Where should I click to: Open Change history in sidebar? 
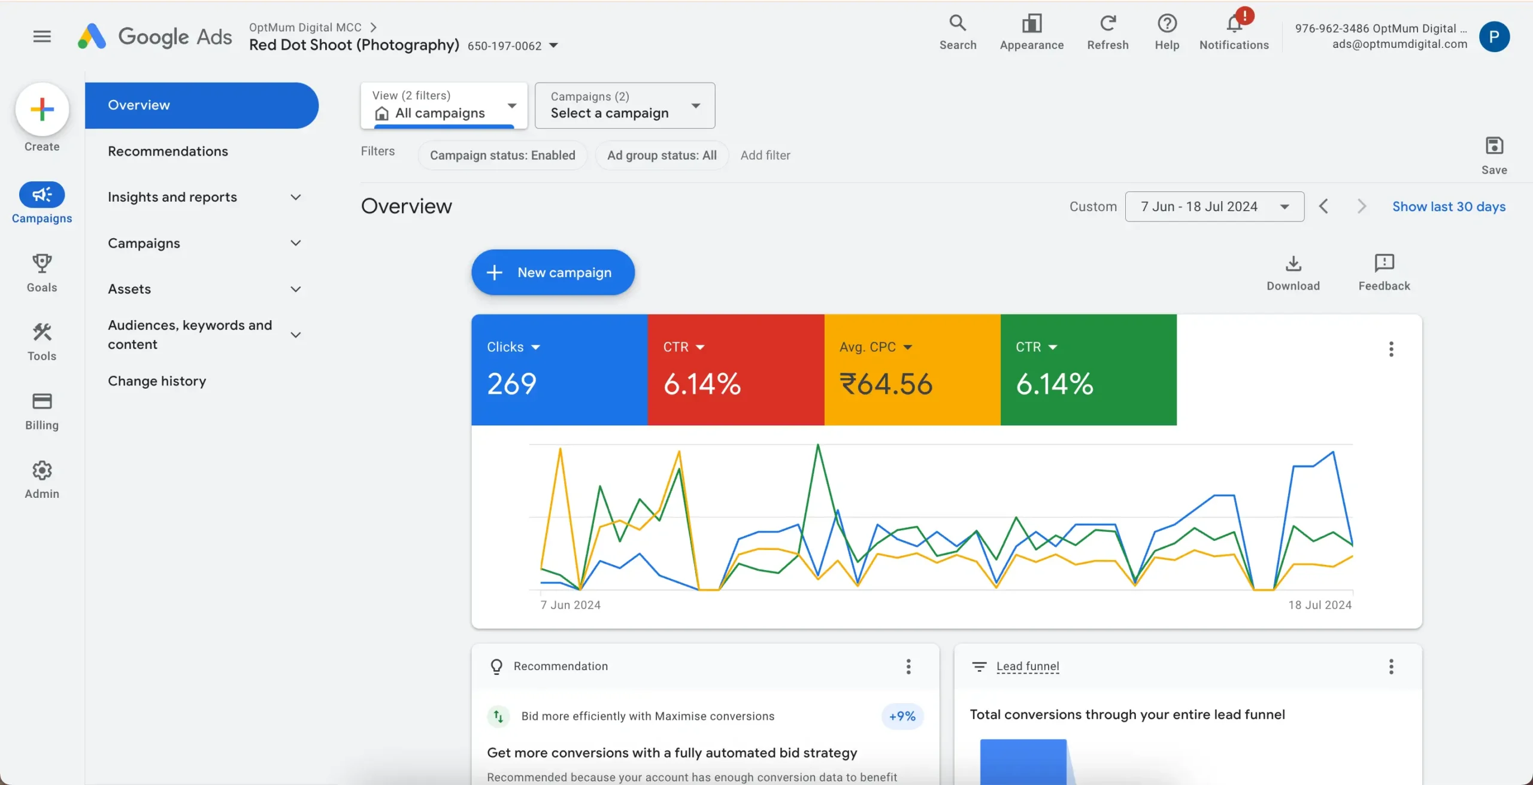157,381
